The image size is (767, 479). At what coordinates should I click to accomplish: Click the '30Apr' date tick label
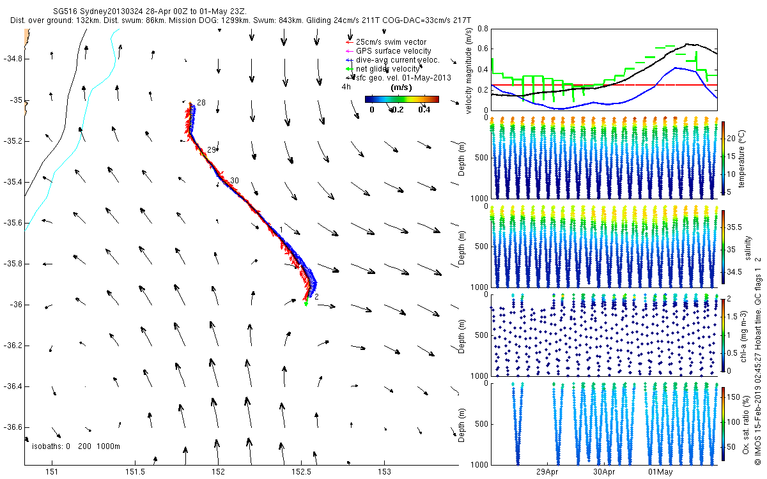604,473
